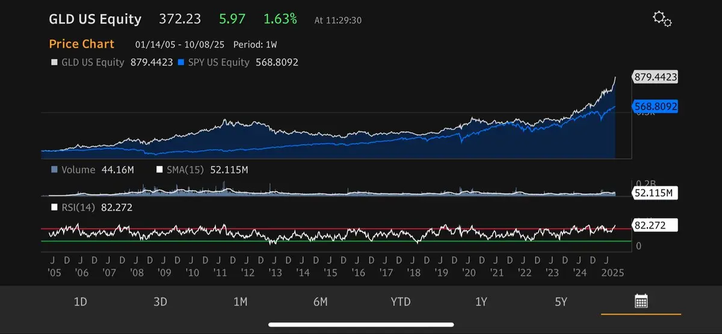Tap the blue 568.8092 price axis tag

655,107
